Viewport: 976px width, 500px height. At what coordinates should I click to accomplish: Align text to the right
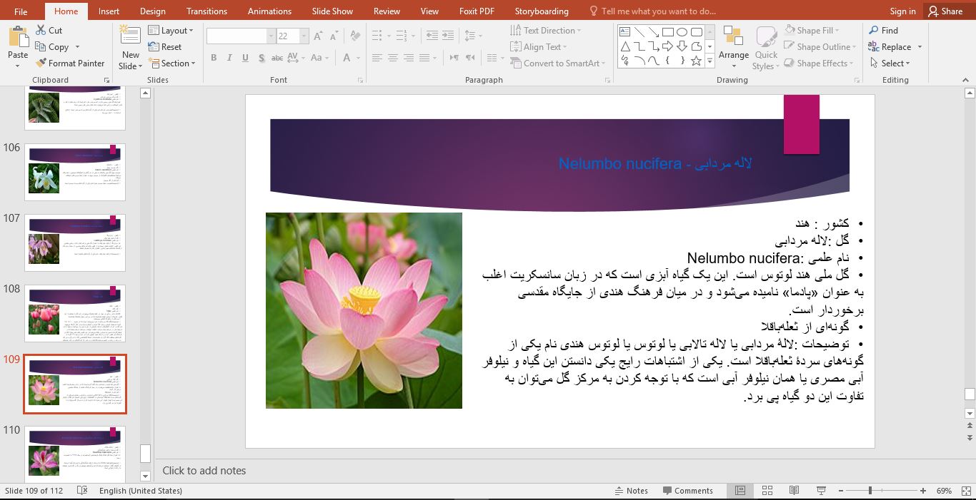[x=409, y=58]
